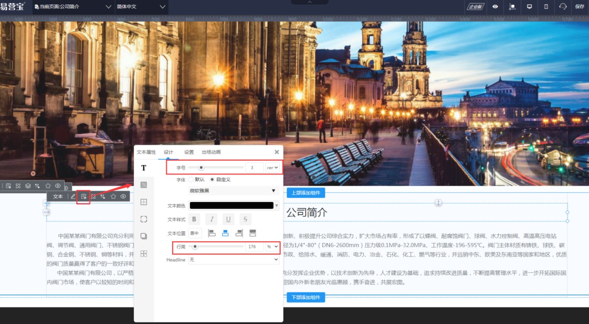Select the 自定义 font radio button
The width and height of the screenshot is (589, 324).
tap(212, 179)
